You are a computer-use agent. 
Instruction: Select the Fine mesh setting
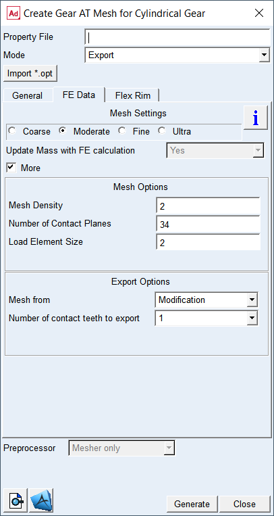(122, 131)
